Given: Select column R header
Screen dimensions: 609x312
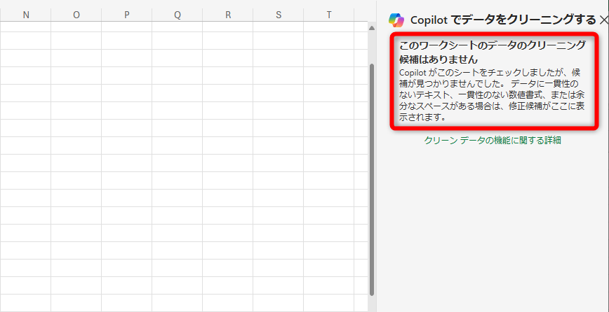Looking at the screenshot, I should point(227,15).
